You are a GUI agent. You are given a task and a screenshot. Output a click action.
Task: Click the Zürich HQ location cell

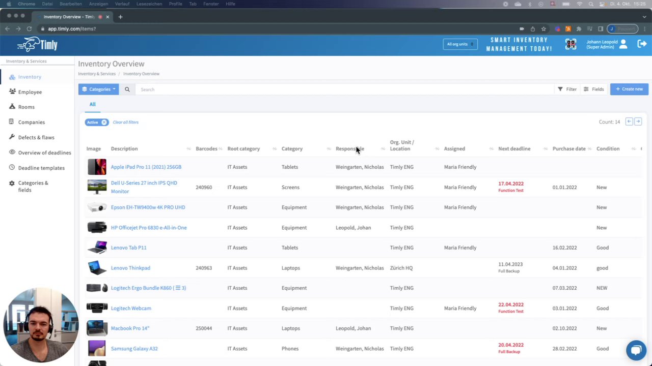(401, 268)
